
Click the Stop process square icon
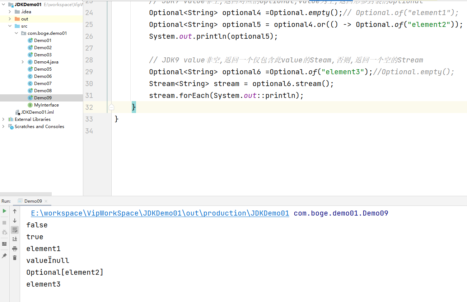tap(4, 222)
